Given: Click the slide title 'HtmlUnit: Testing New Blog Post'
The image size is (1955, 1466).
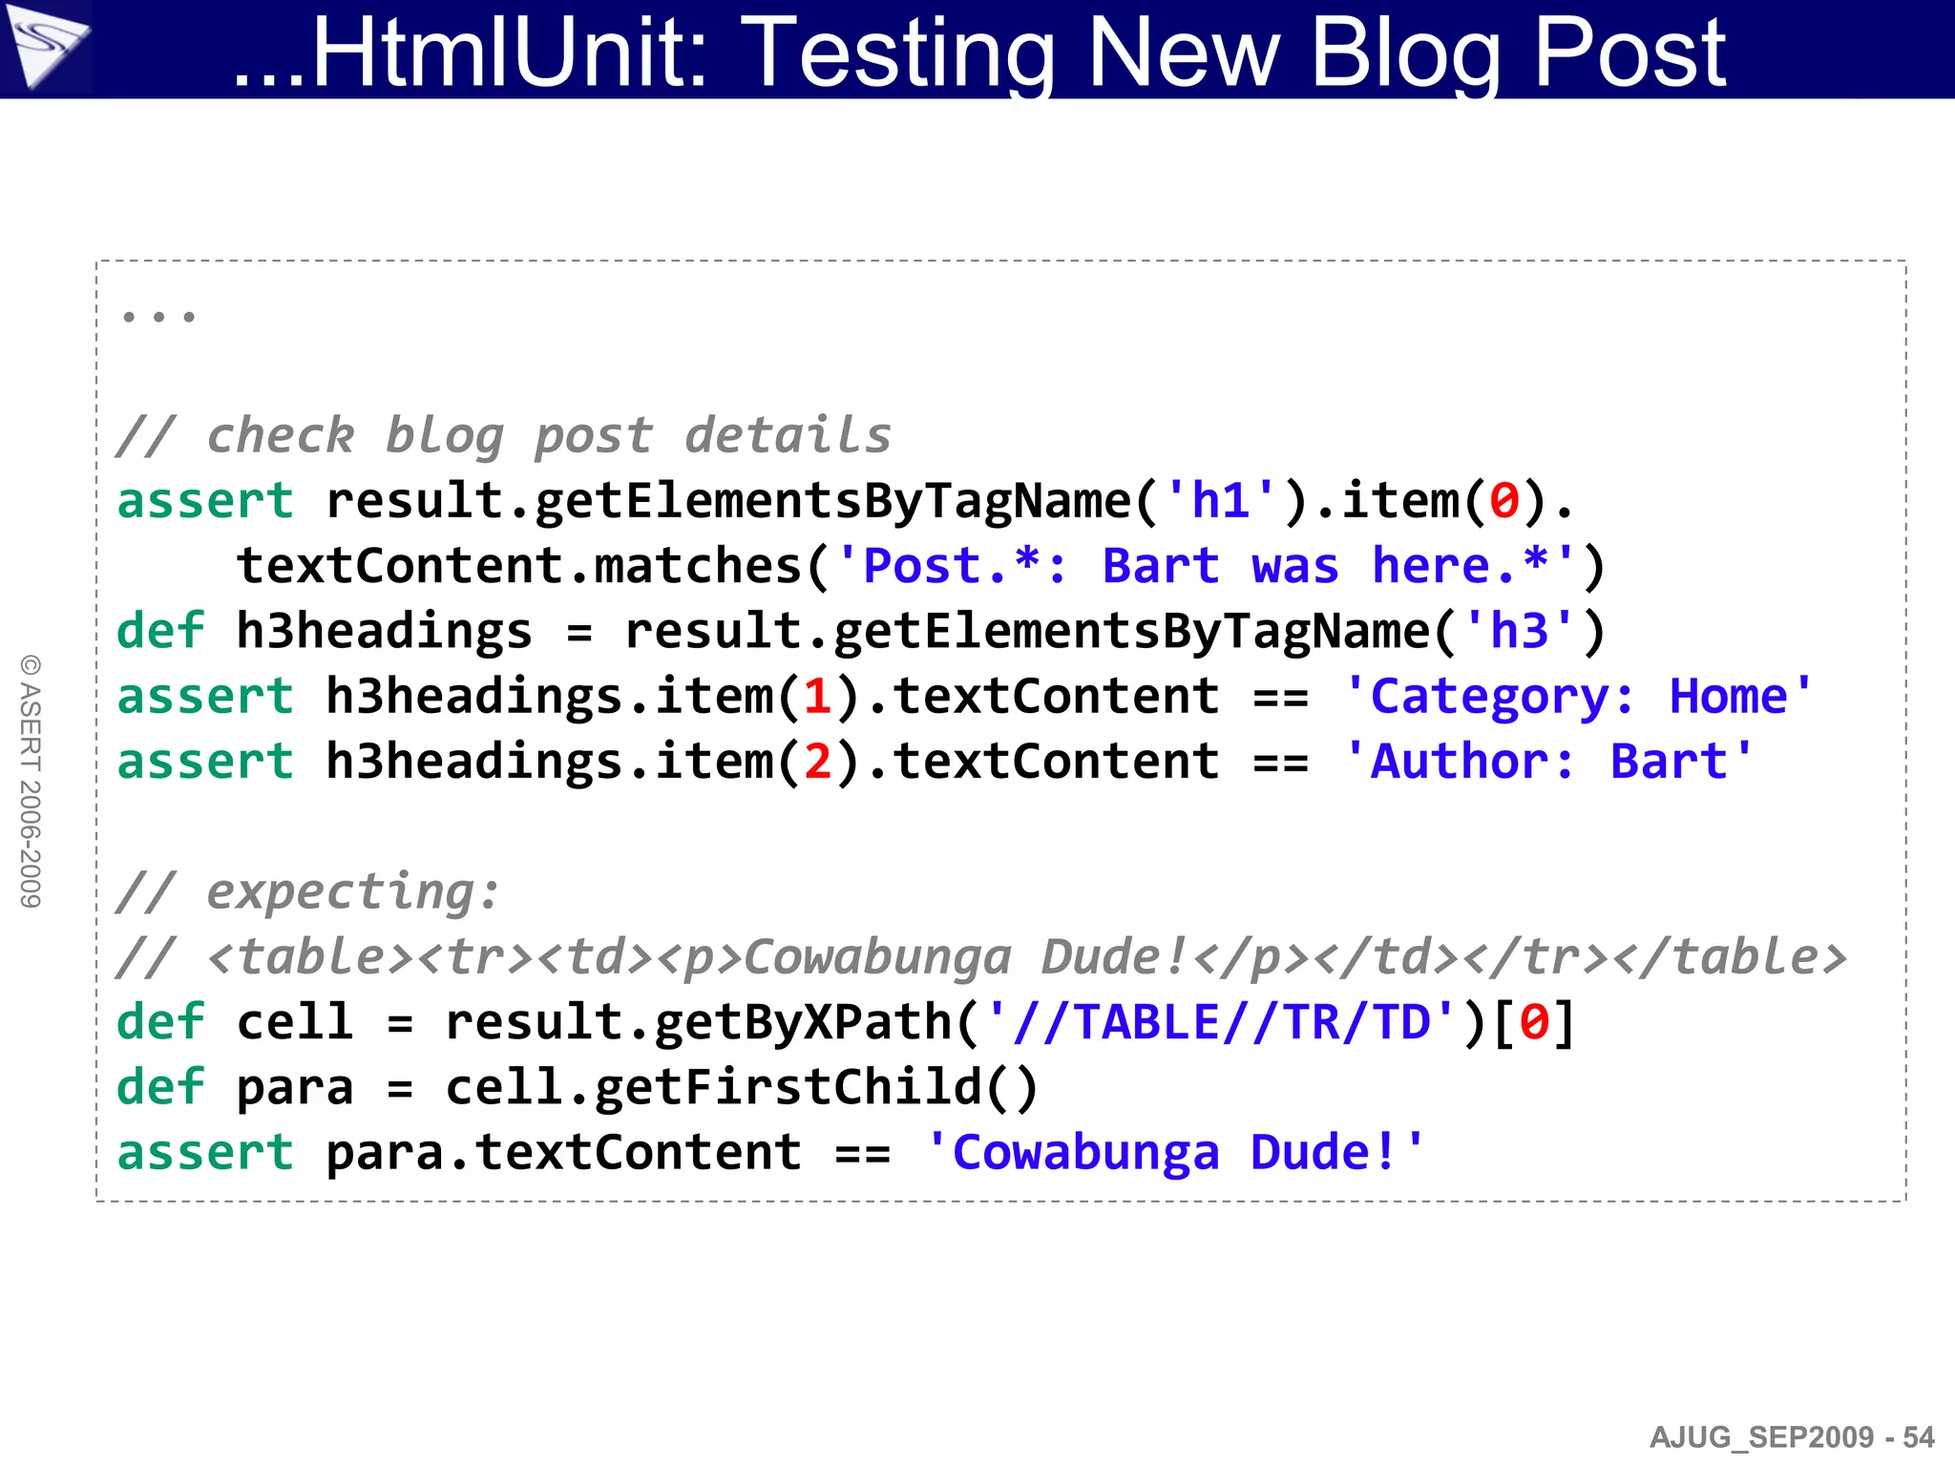Looking at the screenshot, I should (978, 53).
